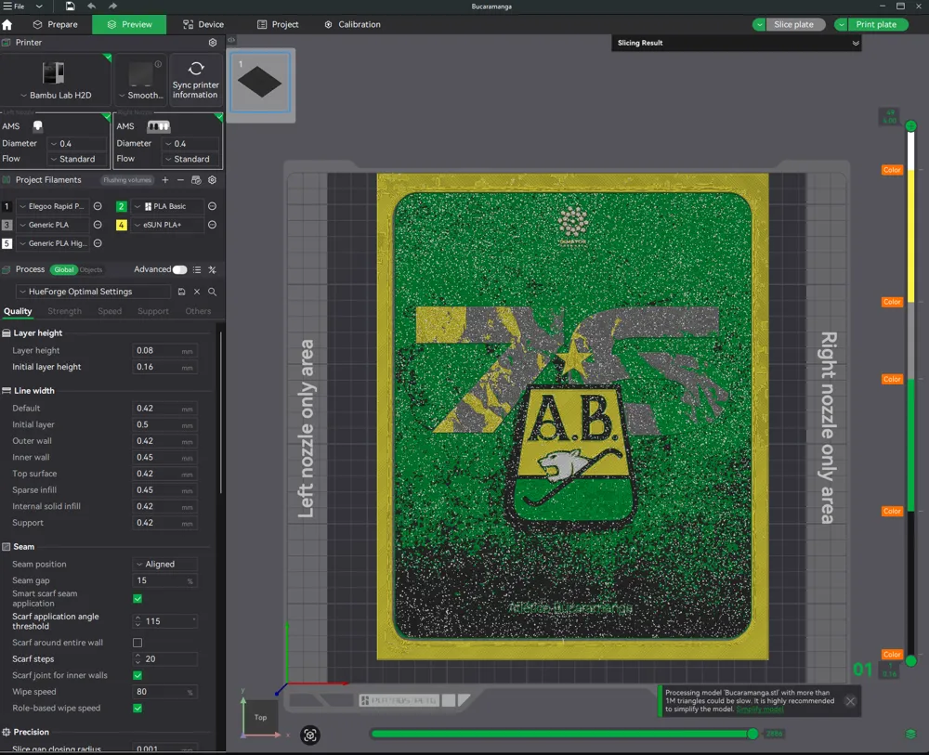The width and height of the screenshot is (929, 755).
Task: Edit eSUN PLA+ filament 4 settings icon
Action: 212,225
